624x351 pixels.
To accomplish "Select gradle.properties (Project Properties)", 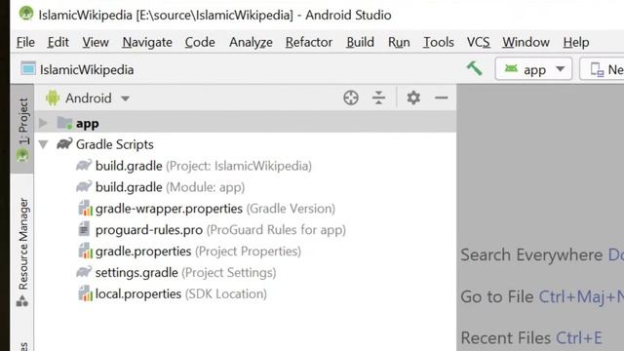I will point(198,252).
